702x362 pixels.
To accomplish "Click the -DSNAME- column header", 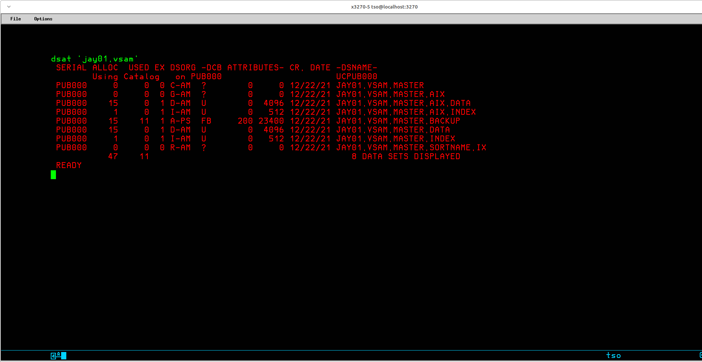I will (x=356, y=68).
